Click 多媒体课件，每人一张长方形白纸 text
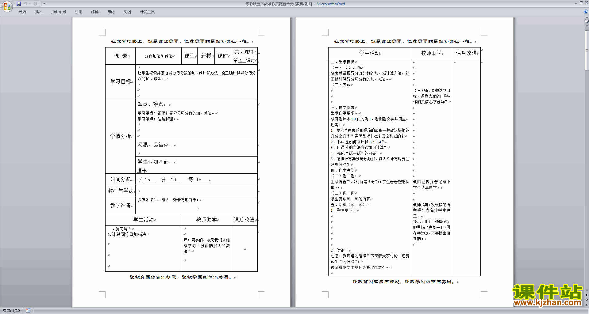 pyautogui.click(x=168, y=200)
